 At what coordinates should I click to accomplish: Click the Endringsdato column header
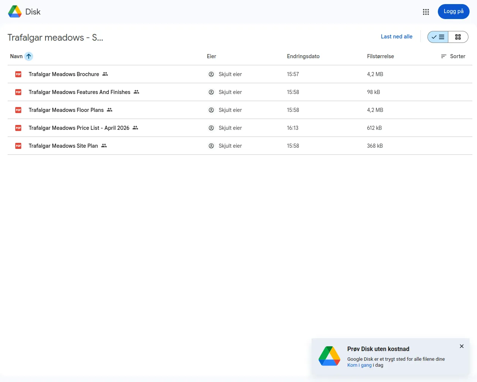click(303, 56)
